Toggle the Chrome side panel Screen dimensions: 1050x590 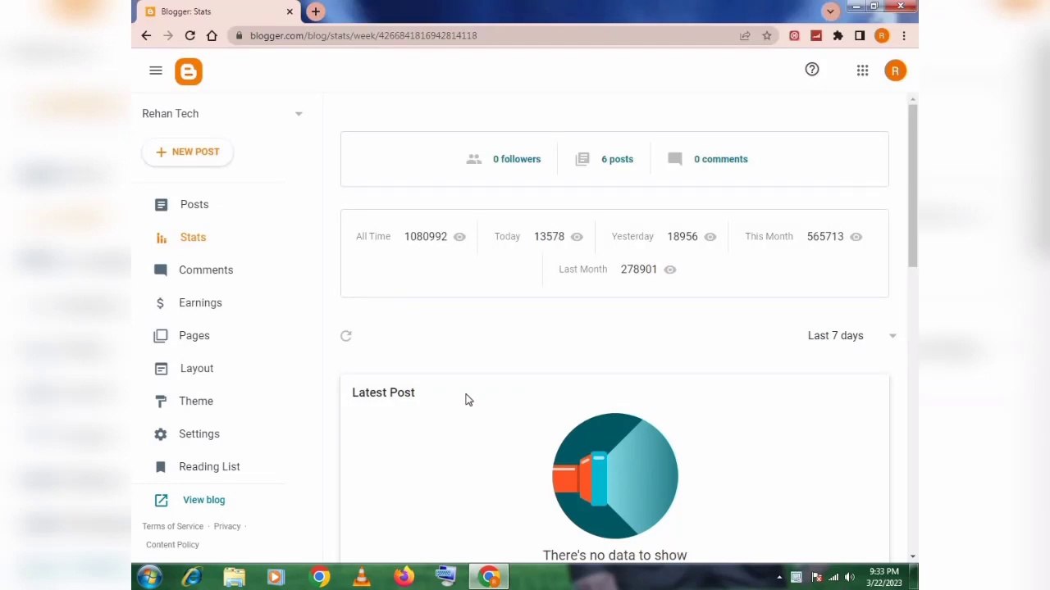coord(860,35)
